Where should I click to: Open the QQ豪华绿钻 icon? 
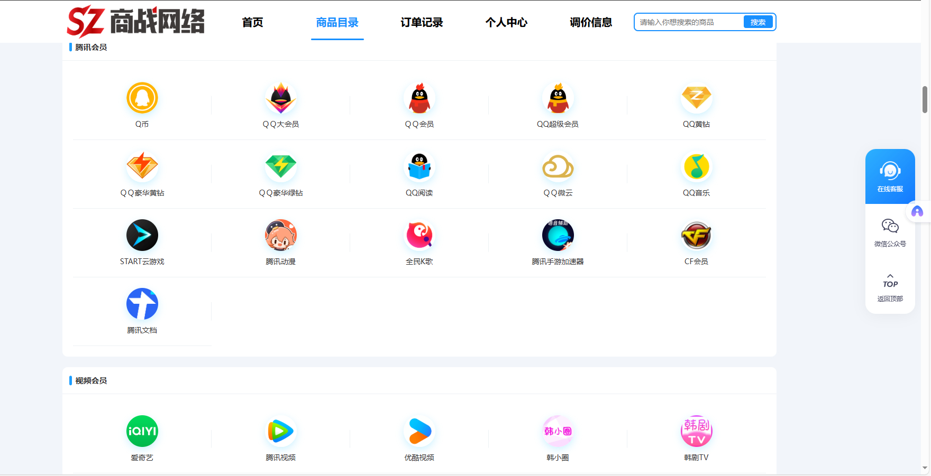(x=281, y=166)
